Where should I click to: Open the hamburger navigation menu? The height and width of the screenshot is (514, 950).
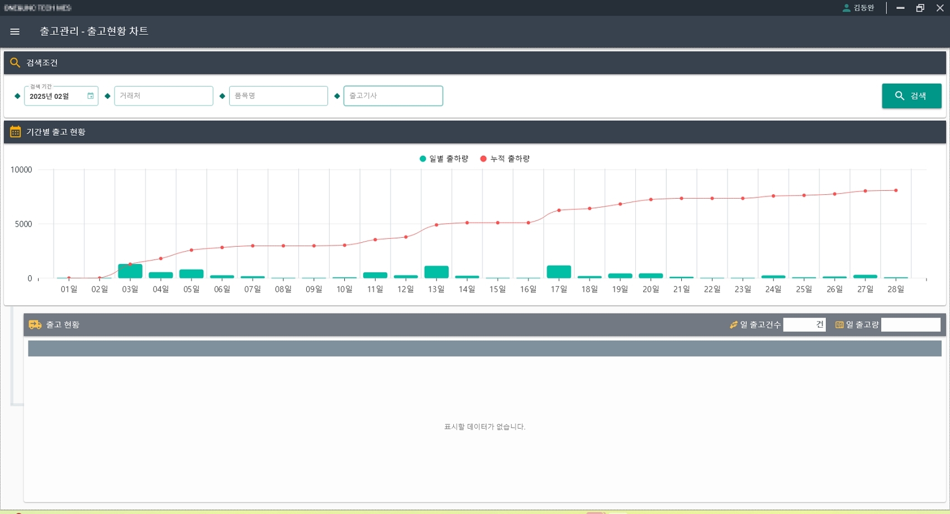tap(15, 32)
